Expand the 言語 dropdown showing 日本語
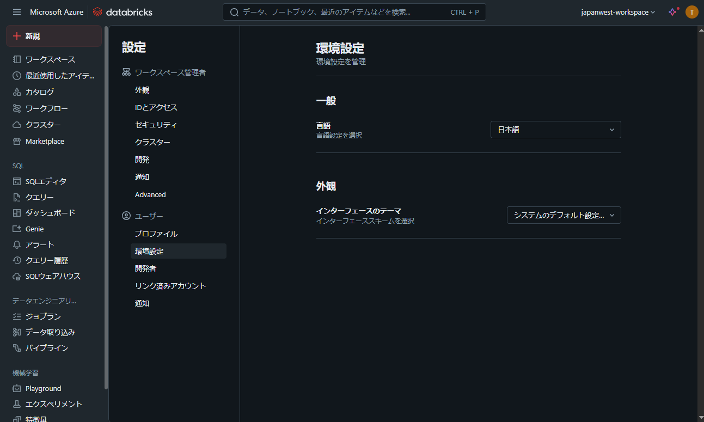The height and width of the screenshot is (422, 704). click(x=555, y=130)
